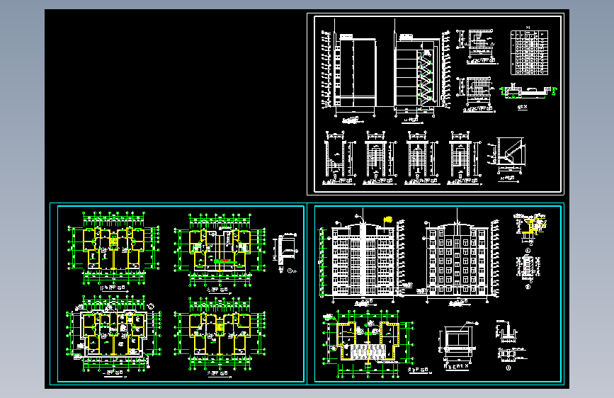
Task: Select the bay window detail with two panes
Action: (x=457, y=345)
